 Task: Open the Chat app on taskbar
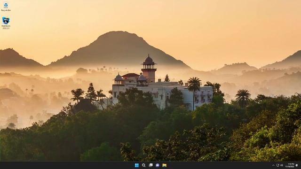[x=158, y=165]
